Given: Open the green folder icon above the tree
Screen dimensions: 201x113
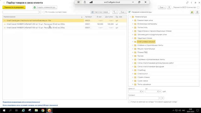Looking at the screenshot, I should pyautogui.click(x=192, y=12).
